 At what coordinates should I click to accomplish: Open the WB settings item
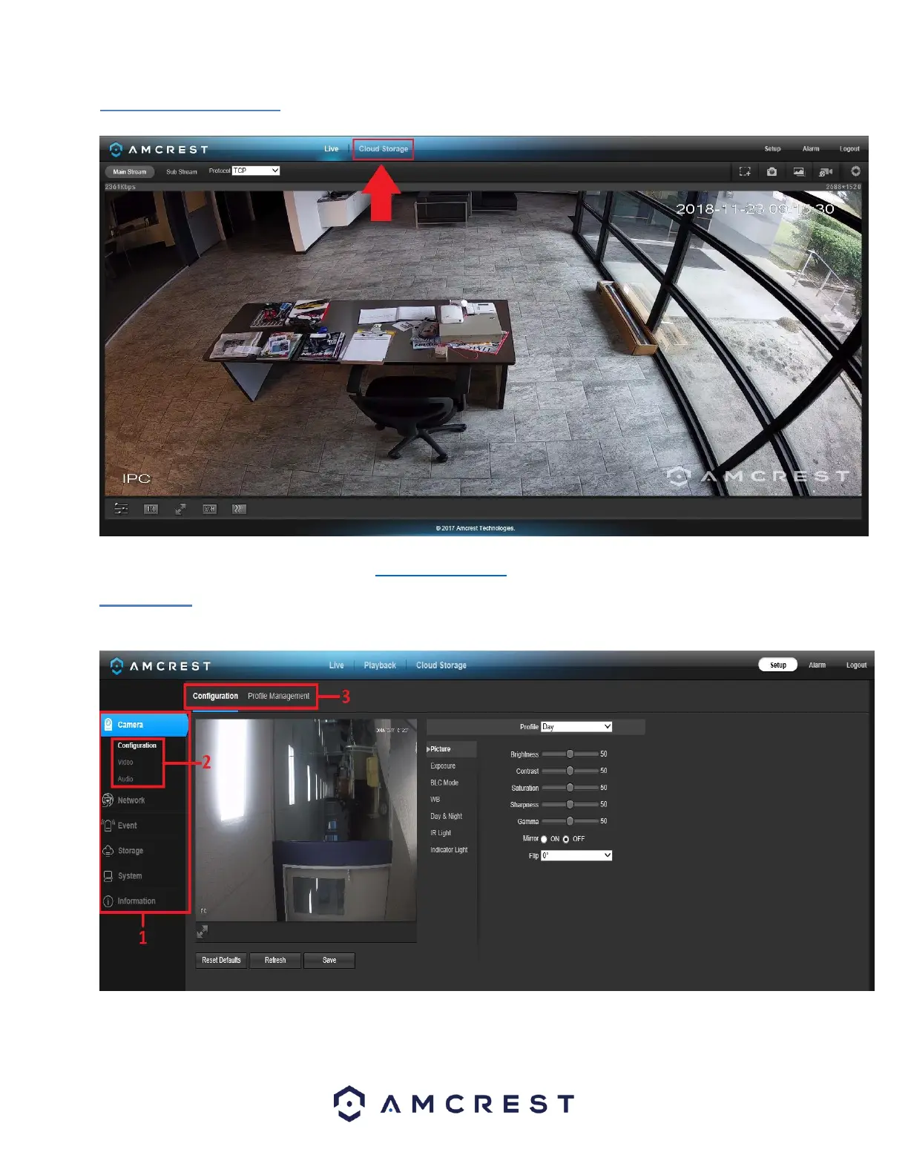(435, 800)
